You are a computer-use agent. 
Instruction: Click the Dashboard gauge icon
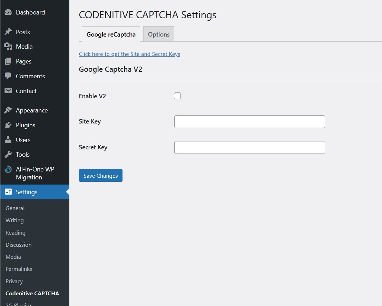tap(8, 12)
